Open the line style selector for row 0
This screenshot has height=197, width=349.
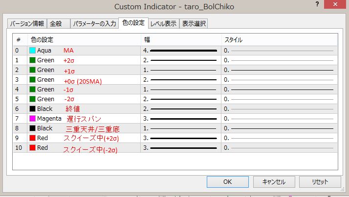[x=279, y=50]
